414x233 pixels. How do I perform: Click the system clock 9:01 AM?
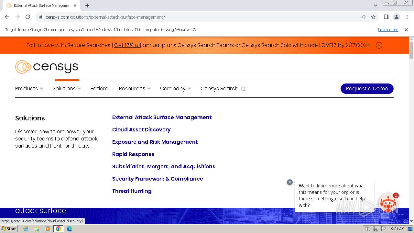(x=398, y=229)
